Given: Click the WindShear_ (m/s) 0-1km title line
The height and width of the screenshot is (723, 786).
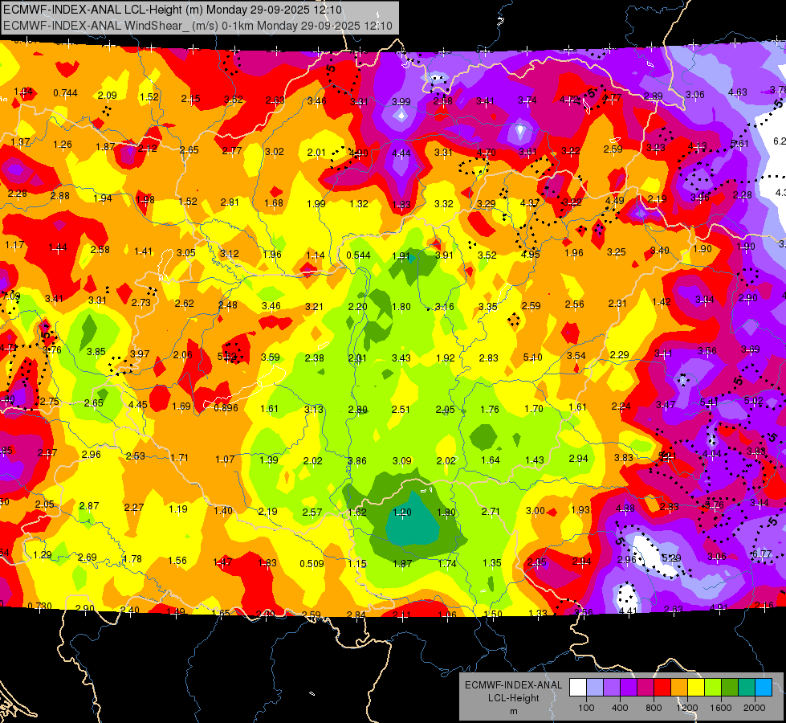Looking at the screenshot, I should (198, 26).
